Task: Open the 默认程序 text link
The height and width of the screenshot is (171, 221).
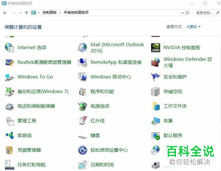Action: (173, 136)
